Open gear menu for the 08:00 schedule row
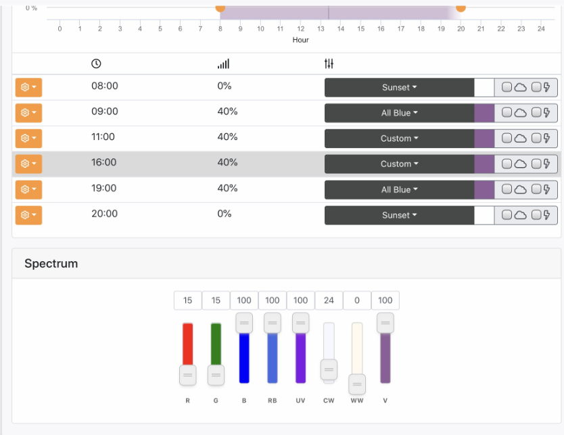Image resolution: width=564 pixels, height=435 pixels. [28, 87]
